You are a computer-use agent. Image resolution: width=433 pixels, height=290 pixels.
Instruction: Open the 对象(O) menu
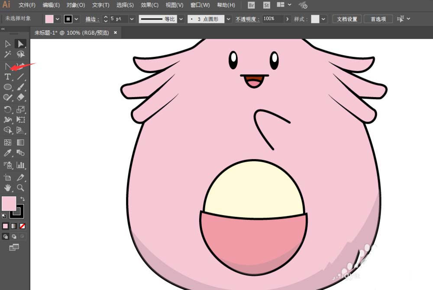pyautogui.click(x=76, y=5)
